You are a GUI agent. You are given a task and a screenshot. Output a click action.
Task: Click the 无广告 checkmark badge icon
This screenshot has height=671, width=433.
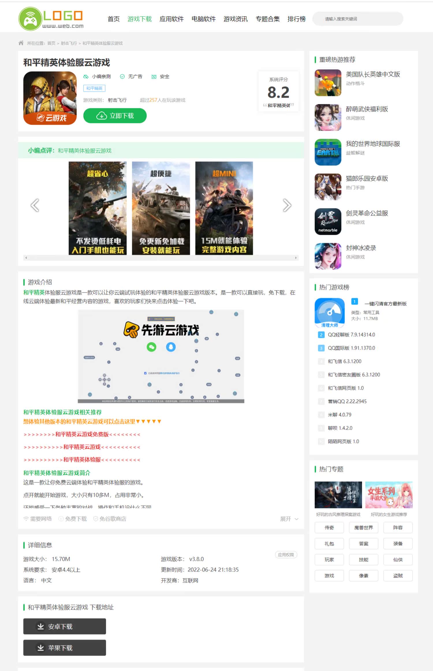click(122, 77)
